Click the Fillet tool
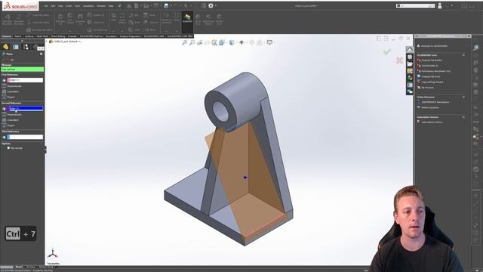The image size is (483, 272). point(114,17)
